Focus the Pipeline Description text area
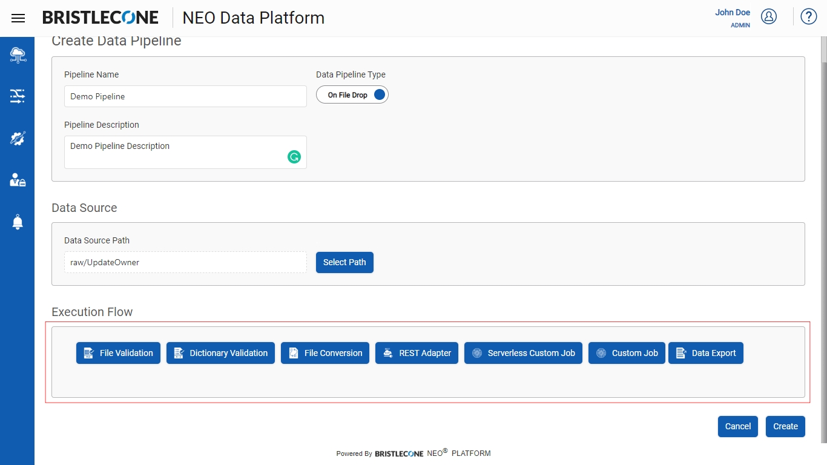 (x=185, y=152)
